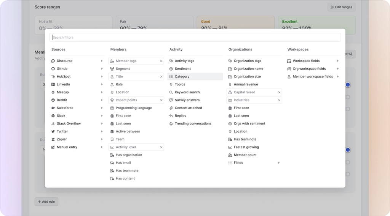Choose Has content member filter
Image resolution: width=390 pixels, height=216 pixels.
pyautogui.click(x=136, y=178)
